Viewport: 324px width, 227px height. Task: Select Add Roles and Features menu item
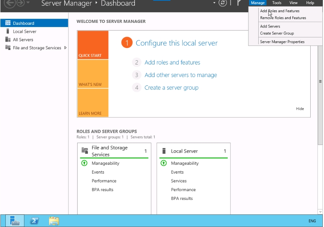(x=280, y=11)
